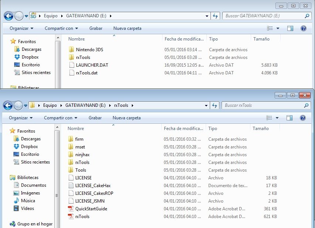Click search magnifier in Buscar GATEWAYNAND box
Image resolution: width=315 pixels, height=228 pixels.
click(x=307, y=16)
